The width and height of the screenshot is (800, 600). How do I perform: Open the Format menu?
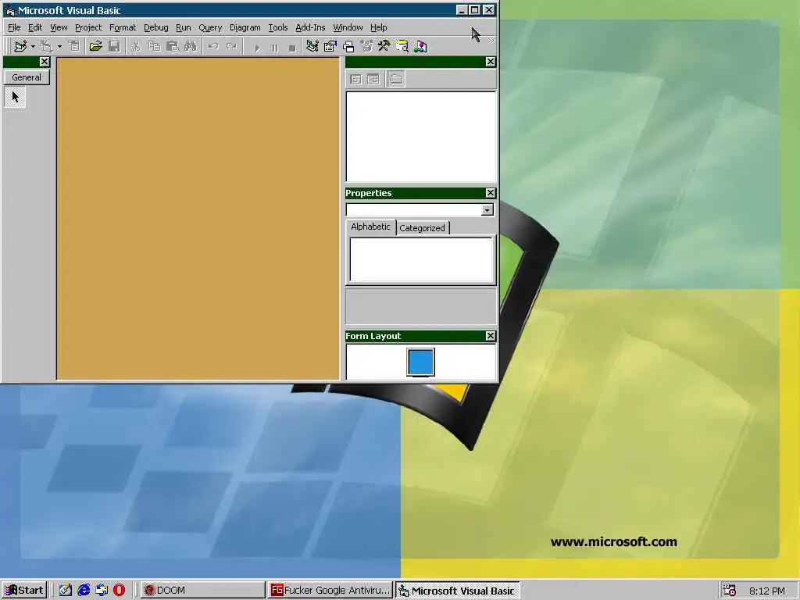click(123, 27)
